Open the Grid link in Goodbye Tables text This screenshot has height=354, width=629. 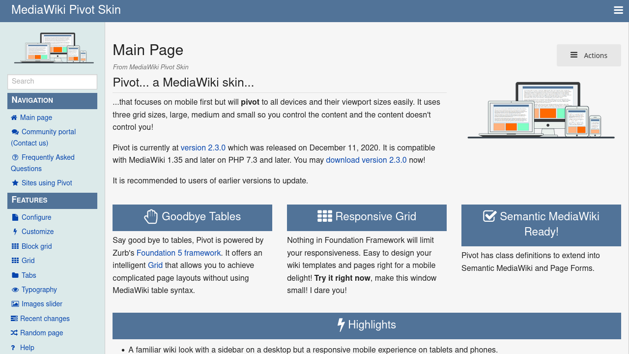tap(155, 265)
